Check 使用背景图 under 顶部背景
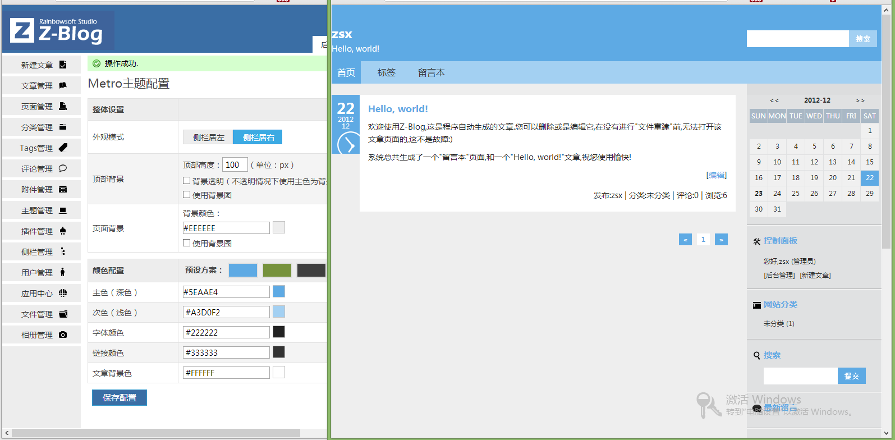Image resolution: width=895 pixels, height=440 pixels. tap(186, 195)
